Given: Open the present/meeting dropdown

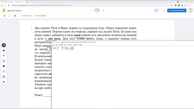Looking at the screenshot, I should pos(157,11).
